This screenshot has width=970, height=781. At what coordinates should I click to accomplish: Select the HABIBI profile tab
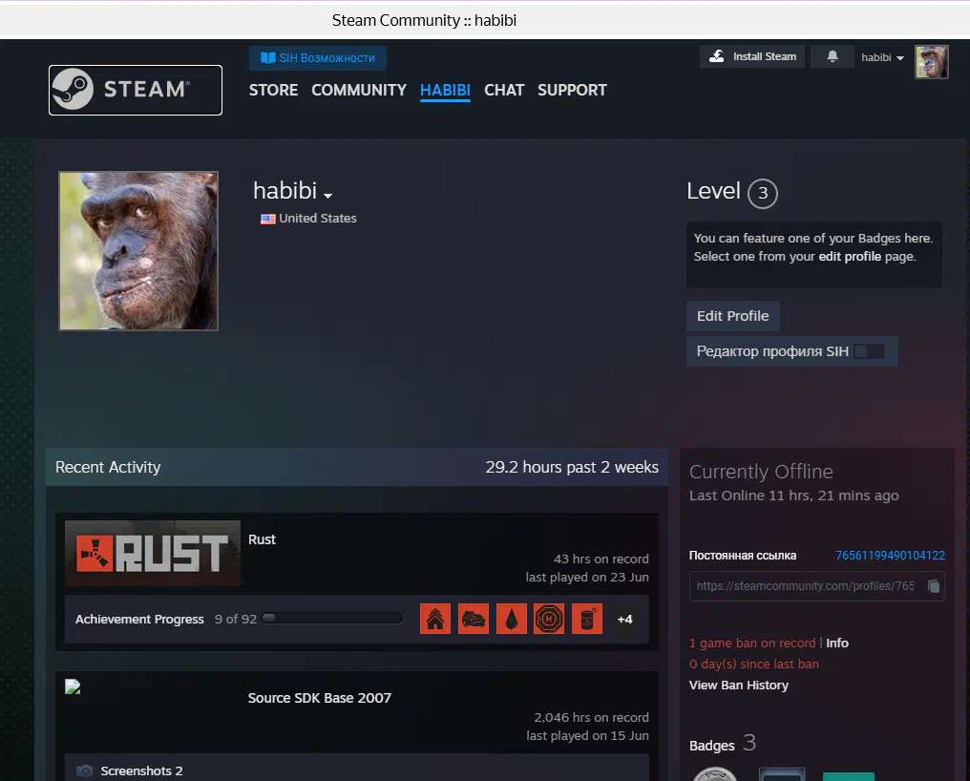pyautogui.click(x=446, y=90)
